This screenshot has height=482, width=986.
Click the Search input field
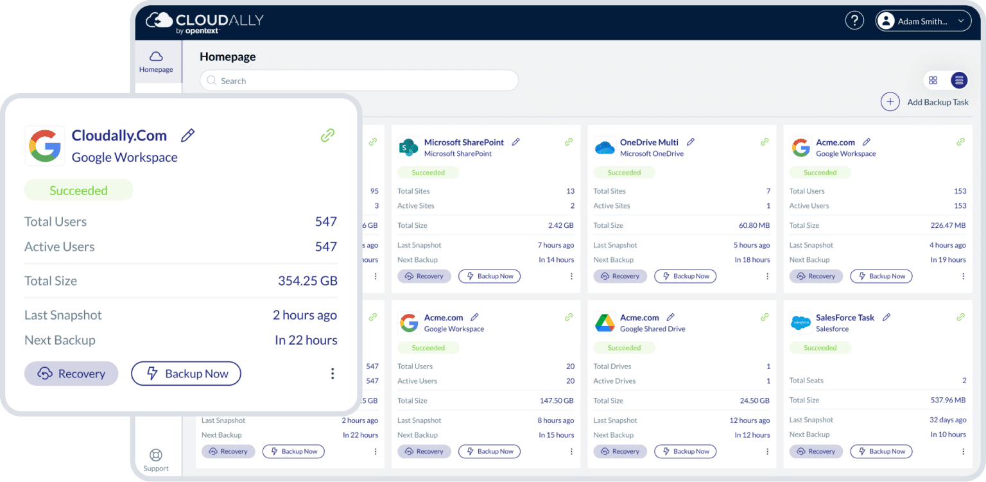359,80
